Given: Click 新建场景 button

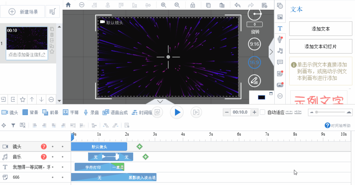Looking at the screenshot, I should tap(23, 12).
